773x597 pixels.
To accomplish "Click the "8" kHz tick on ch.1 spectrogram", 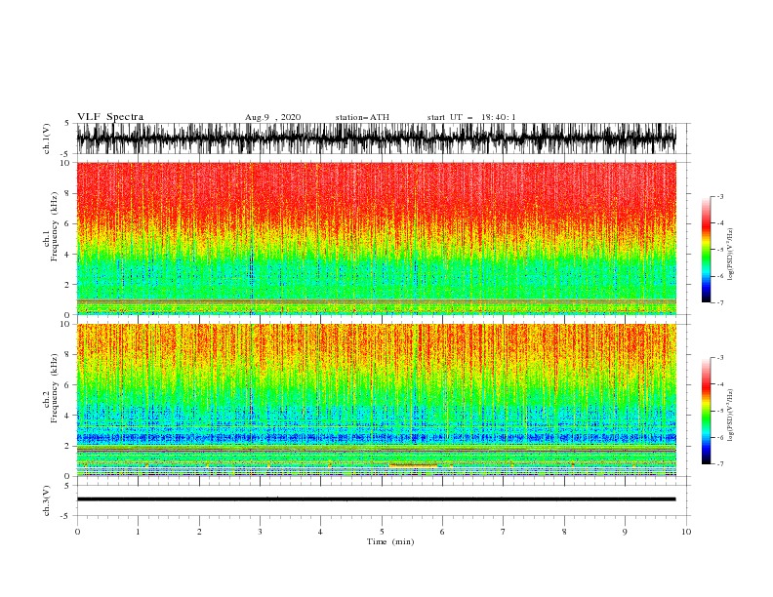I will click(x=67, y=193).
